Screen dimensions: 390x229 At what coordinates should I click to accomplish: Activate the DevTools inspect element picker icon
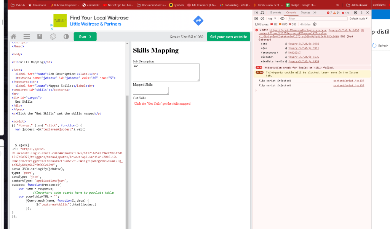256,13
